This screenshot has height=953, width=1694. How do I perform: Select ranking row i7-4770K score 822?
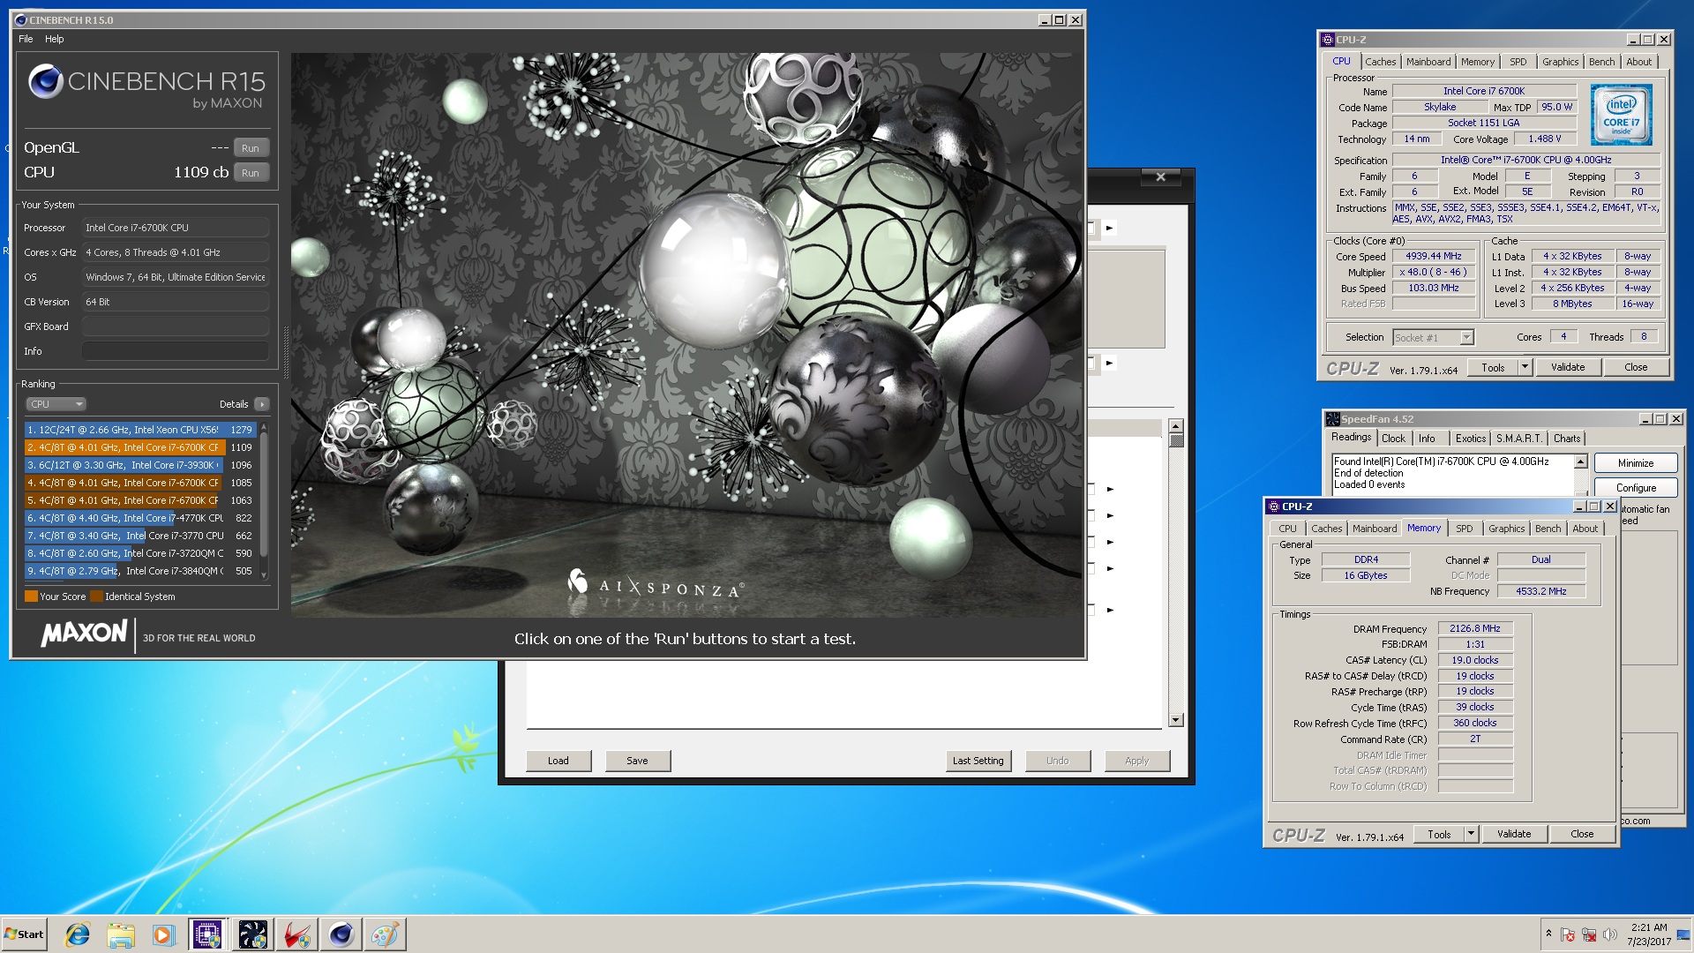(141, 518)
